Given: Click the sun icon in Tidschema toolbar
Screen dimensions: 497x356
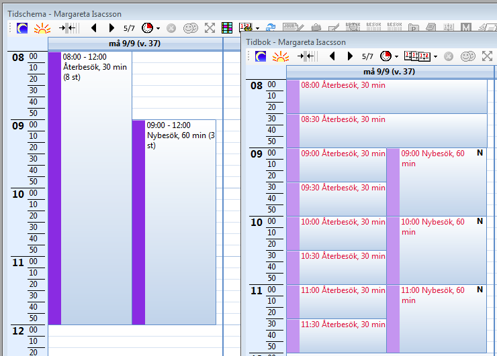Looking at the screenshot, I should (x=42, y=28).
